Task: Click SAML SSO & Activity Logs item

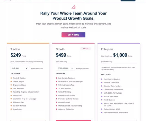Action: [x=113, y=93]
